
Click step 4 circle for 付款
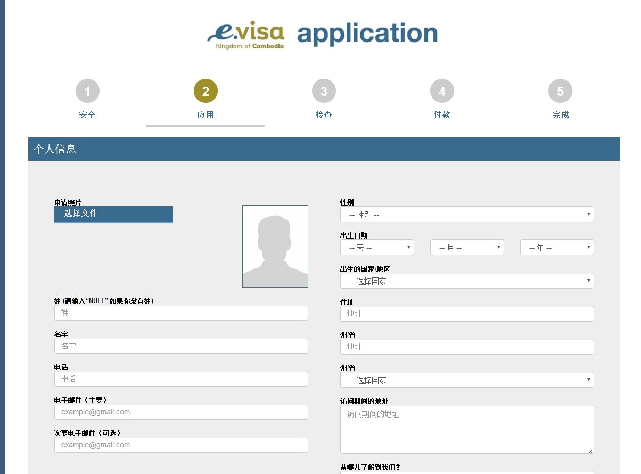[x=442, y=92]
